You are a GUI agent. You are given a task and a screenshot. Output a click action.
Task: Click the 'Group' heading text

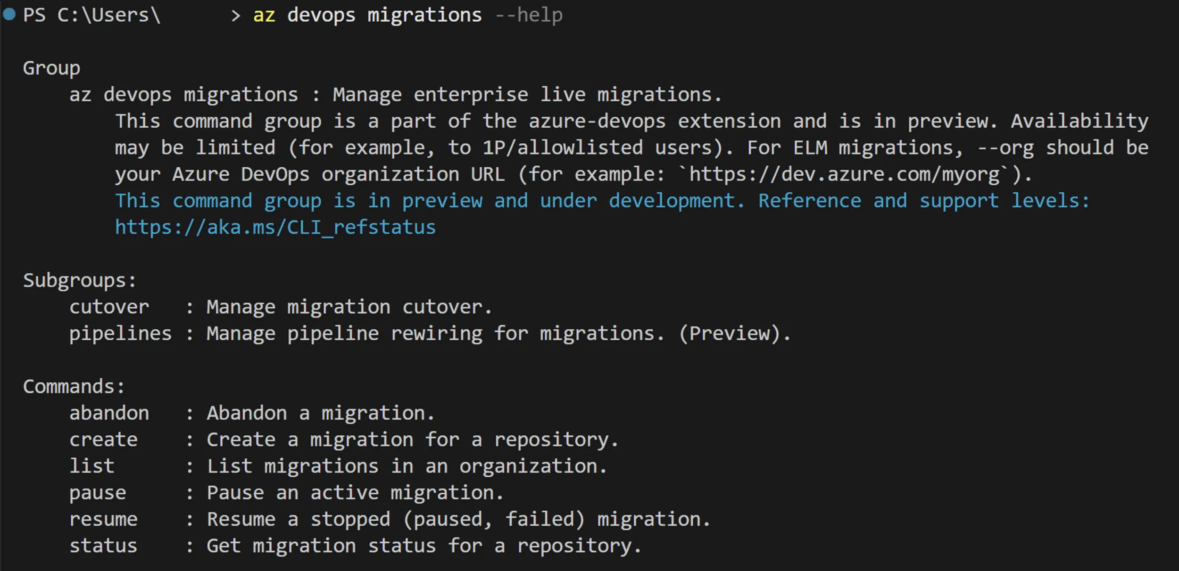51,69
